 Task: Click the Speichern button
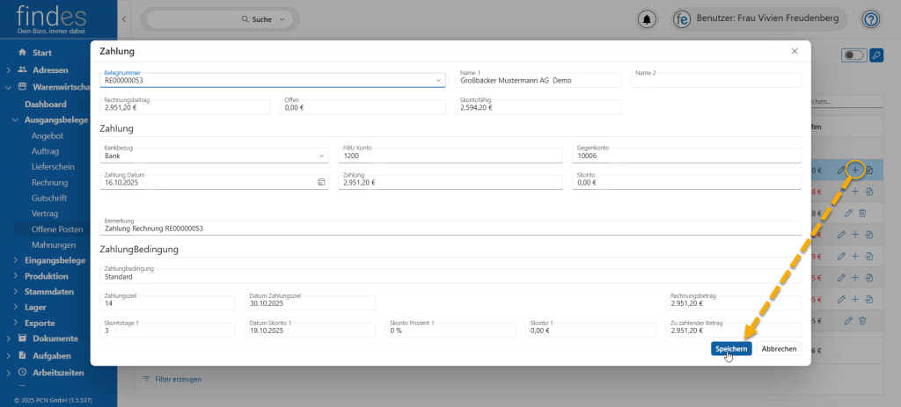pos(731,349)
